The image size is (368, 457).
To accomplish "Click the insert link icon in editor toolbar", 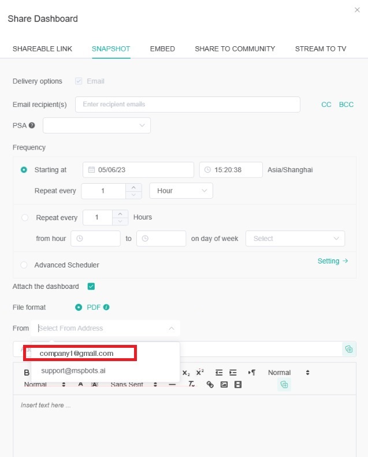I will coord(210,385).
